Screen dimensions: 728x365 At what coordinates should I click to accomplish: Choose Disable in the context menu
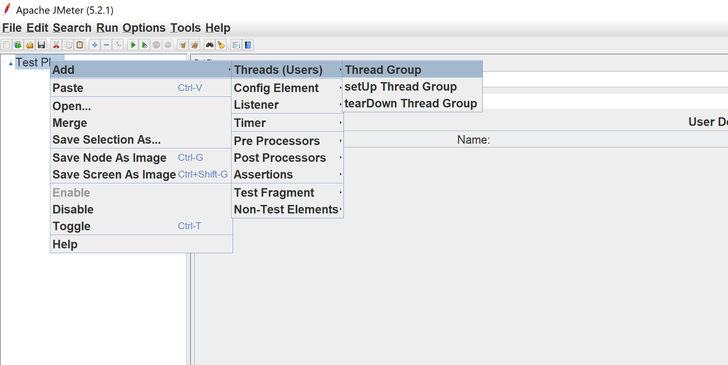pos(141,209)
